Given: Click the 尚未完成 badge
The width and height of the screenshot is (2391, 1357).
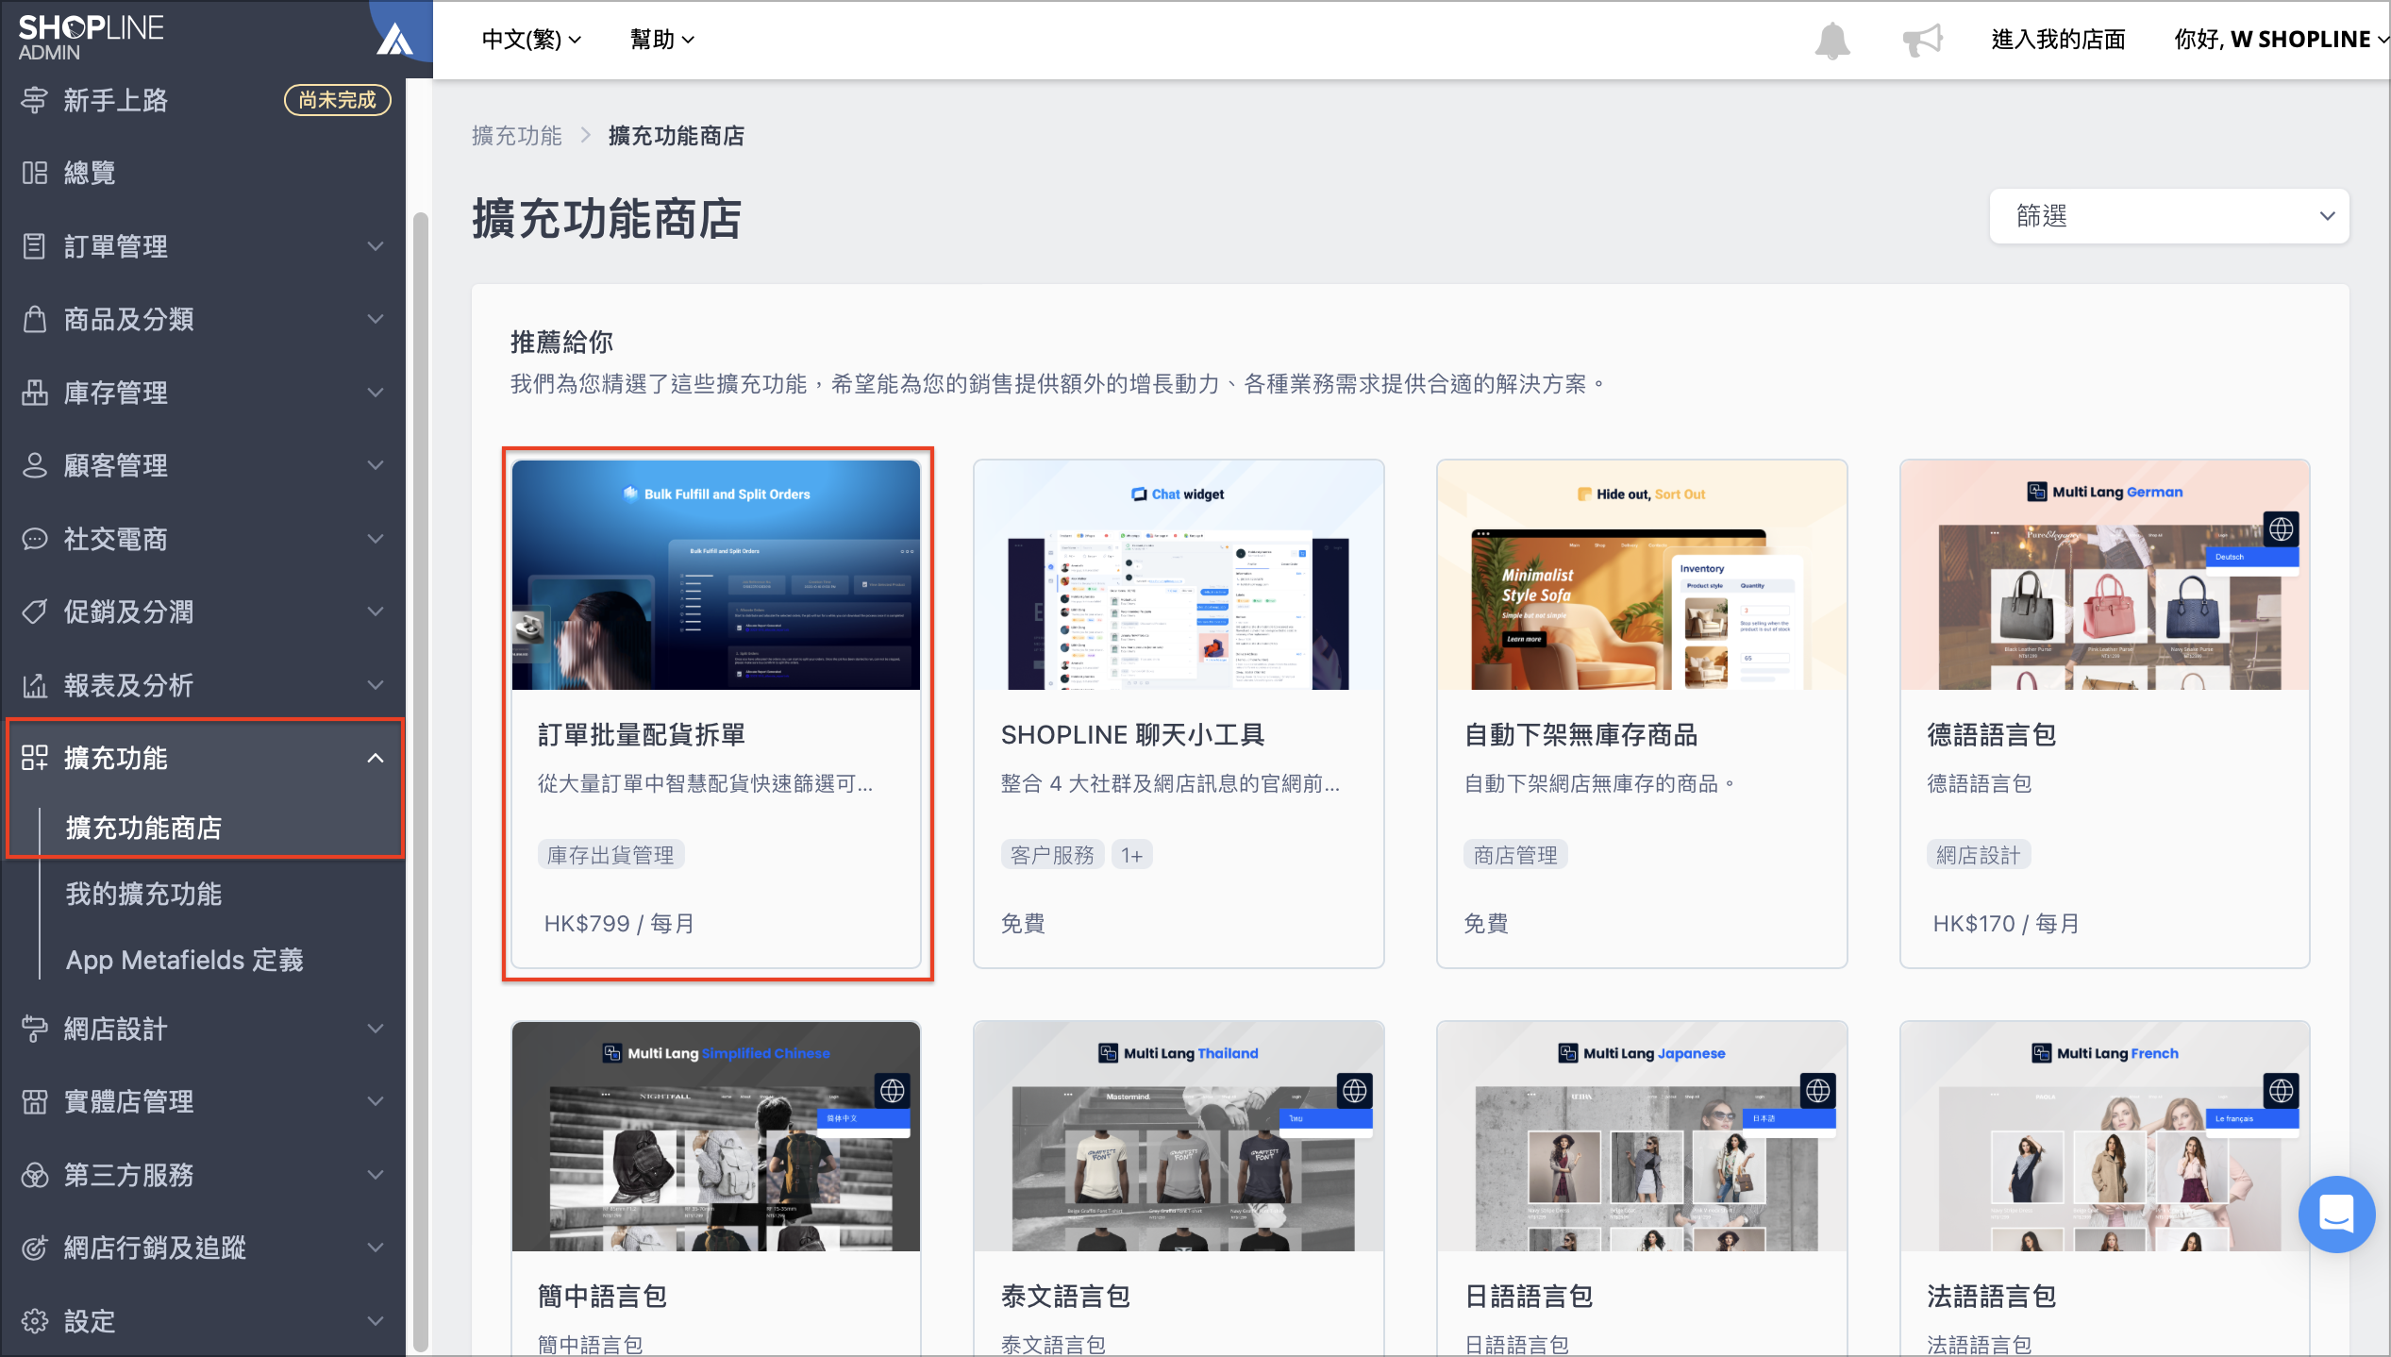Looking at the screenshot, I should pyautogui.click(x=338, y=100).
